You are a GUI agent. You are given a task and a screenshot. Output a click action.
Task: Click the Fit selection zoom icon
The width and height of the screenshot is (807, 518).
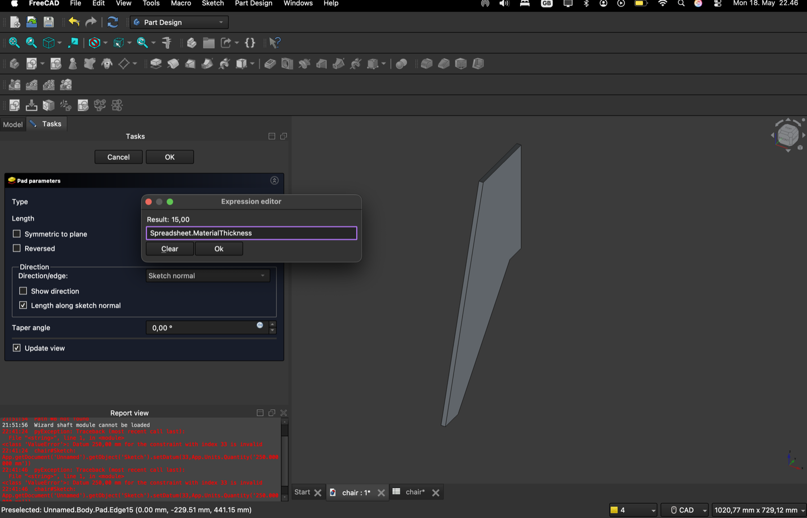pyautogui.click(x=31, y=43)
